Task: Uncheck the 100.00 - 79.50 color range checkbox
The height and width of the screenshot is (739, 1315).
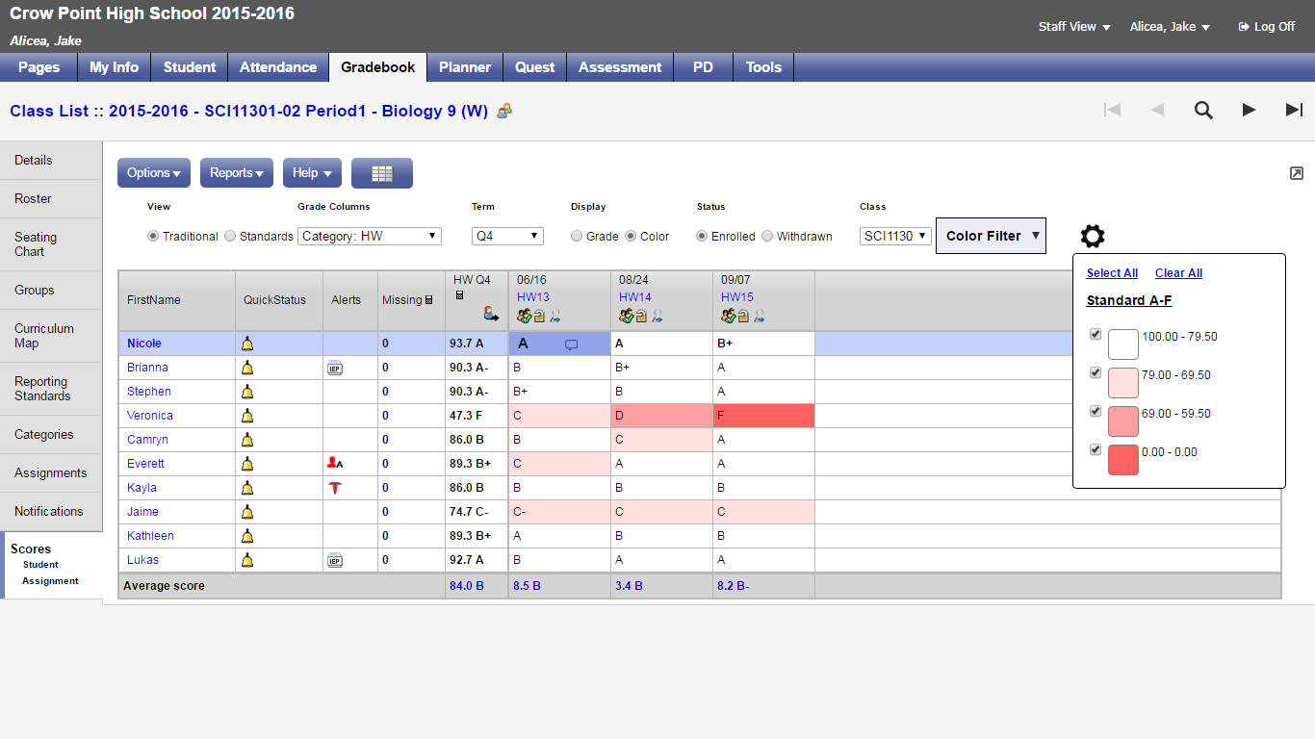Action: (x=1095, y=334)
